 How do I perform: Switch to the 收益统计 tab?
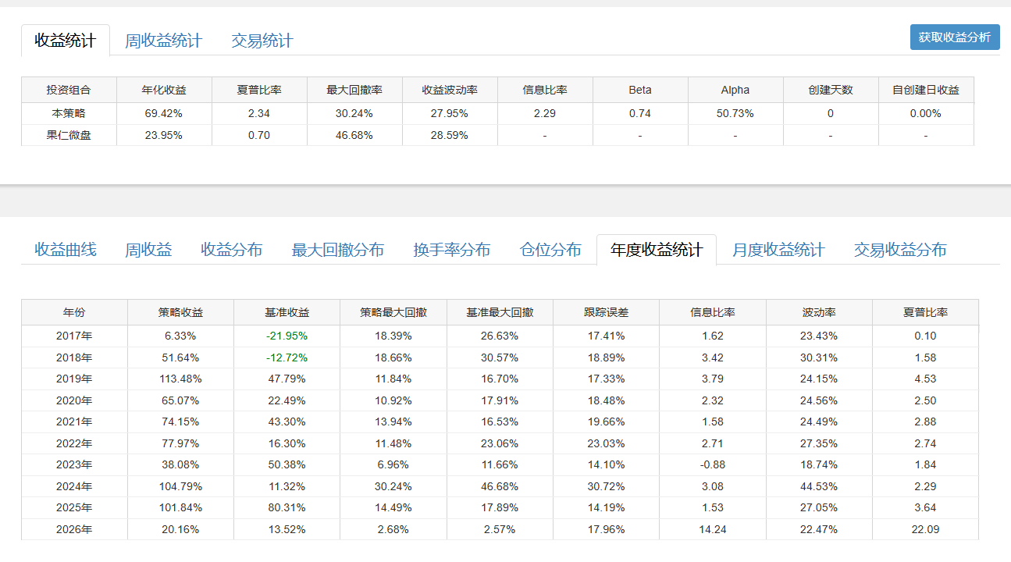(x=66, y=41)
